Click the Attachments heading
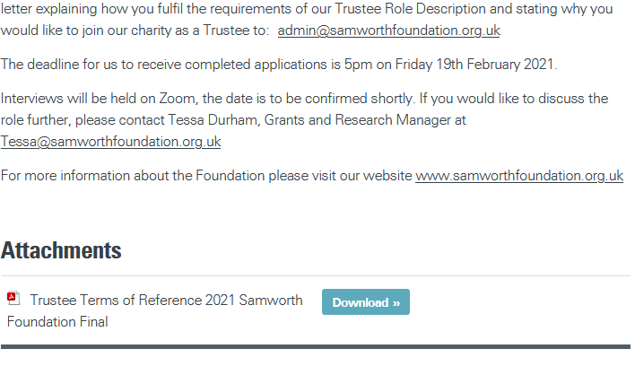 click(x=61, y=250)
